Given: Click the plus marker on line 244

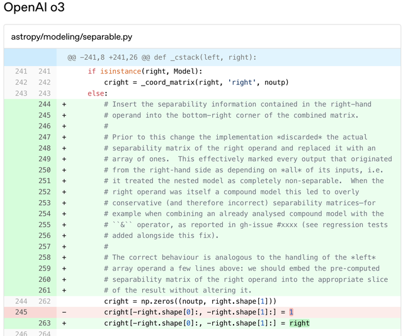Looking at the screenshot, I should click(64, 104).
